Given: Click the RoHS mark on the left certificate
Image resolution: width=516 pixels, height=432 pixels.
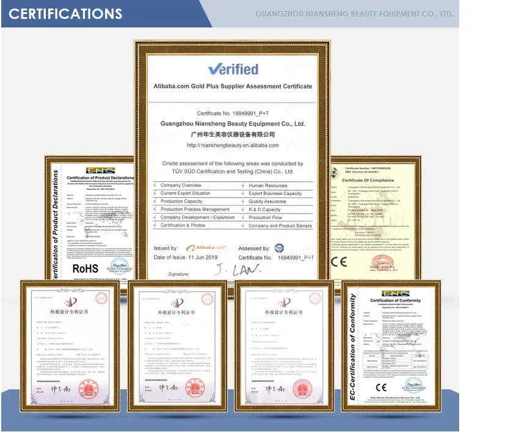Looking at the screenshot, I should coord(85,268).
